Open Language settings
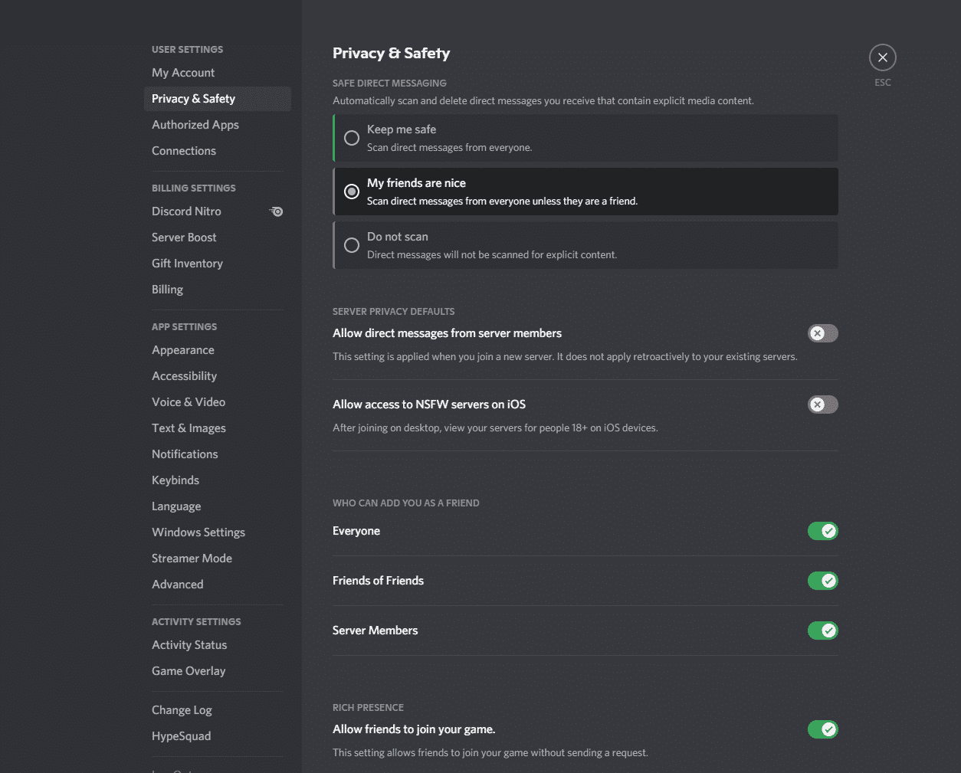Viewport: 961px width, 773px height. [218, 506]
